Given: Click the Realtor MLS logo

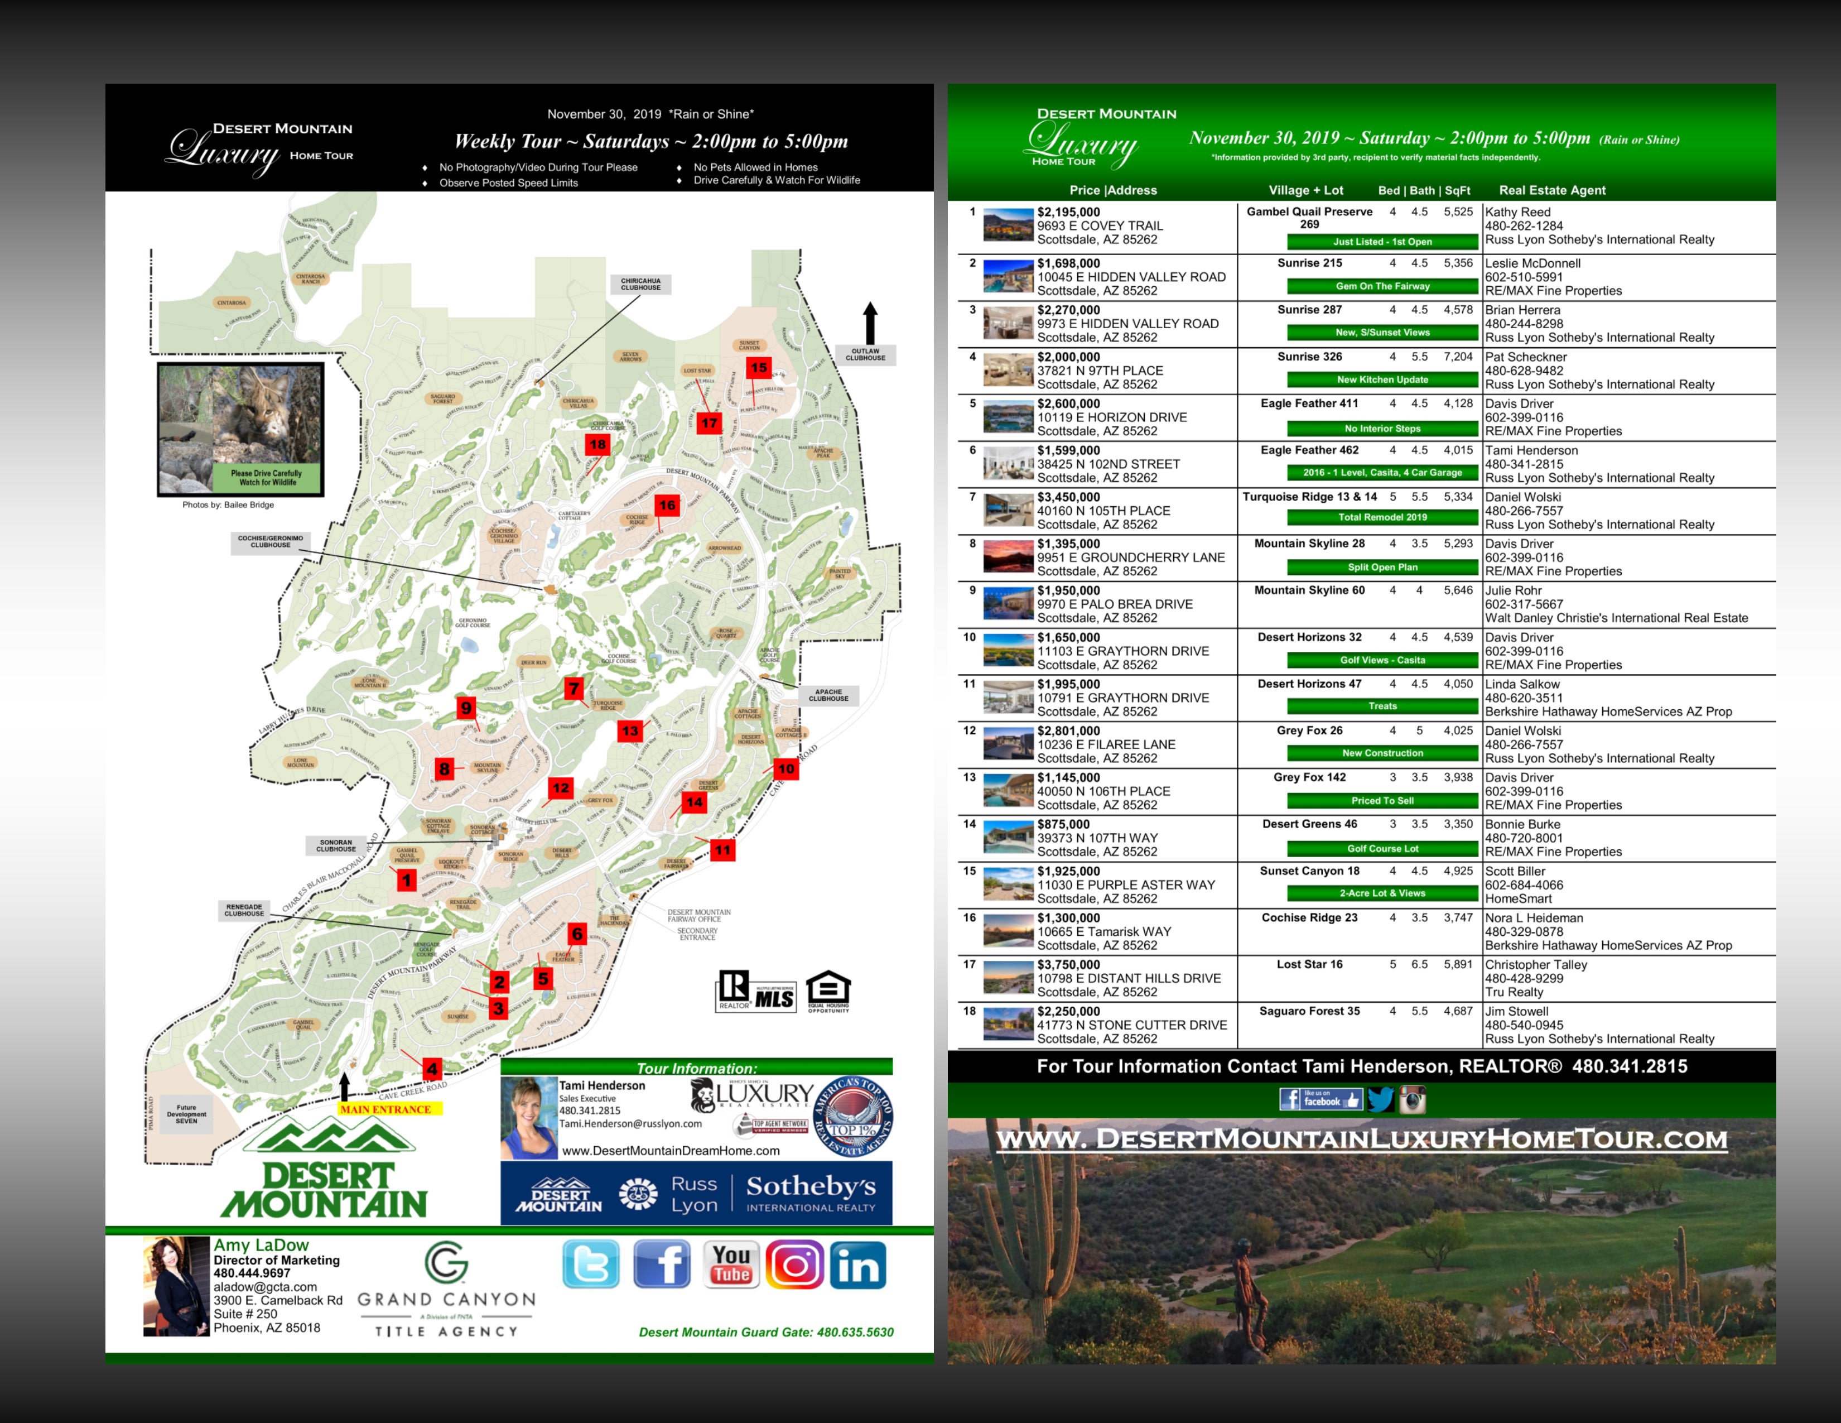Looking at the screenshot, I should click(x=756, y=992).
